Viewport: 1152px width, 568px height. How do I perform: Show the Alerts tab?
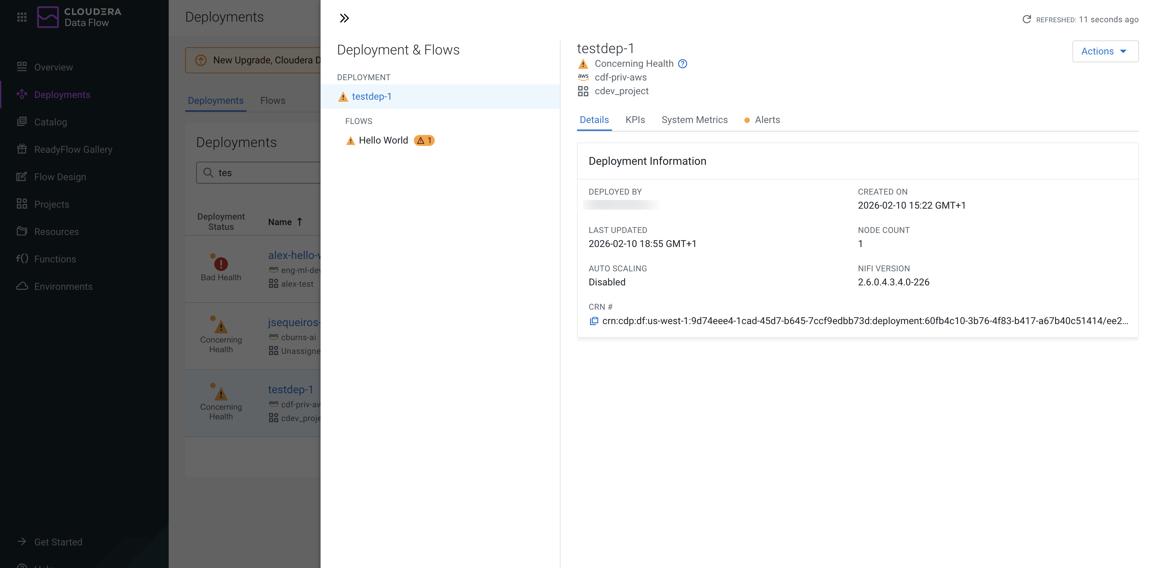[x=767, y=120]
